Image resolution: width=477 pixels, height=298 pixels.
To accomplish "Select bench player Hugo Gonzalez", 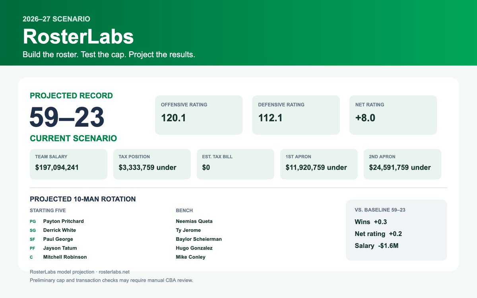I will point(194,248).
